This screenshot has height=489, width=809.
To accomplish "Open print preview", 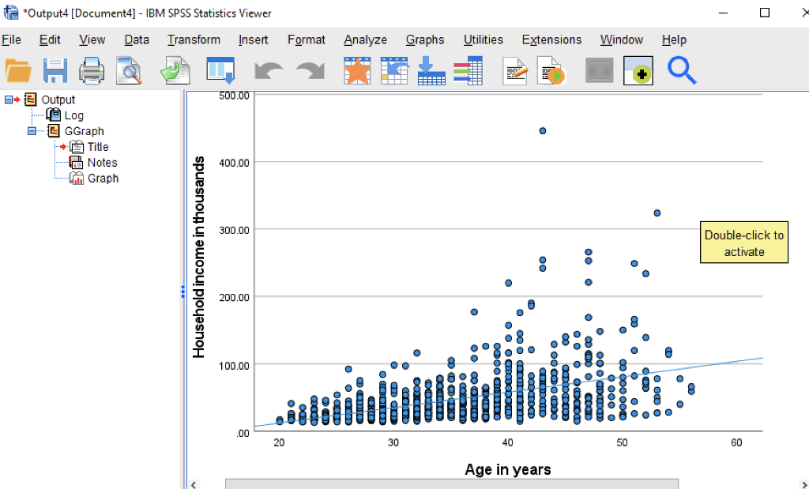I will pos(129,70).
